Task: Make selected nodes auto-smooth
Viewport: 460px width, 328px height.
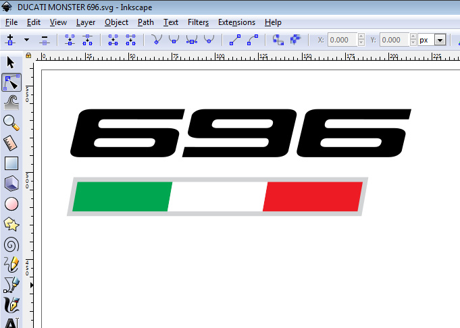Action: [209, 39]
